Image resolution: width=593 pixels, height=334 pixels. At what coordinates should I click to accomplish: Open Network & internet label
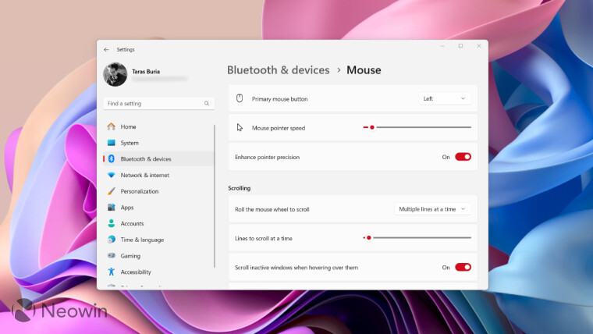tap(145, 175)
